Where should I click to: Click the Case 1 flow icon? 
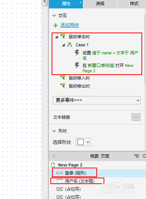point(70,45)
